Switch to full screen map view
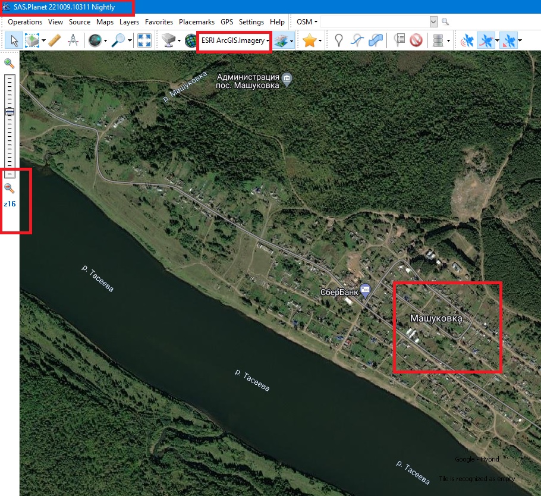This screenshot has height=496, width=541. [x=144, y=40]
